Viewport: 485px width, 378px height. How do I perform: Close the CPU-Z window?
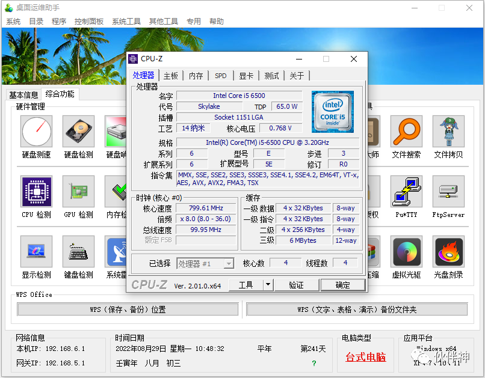point(354,59)
